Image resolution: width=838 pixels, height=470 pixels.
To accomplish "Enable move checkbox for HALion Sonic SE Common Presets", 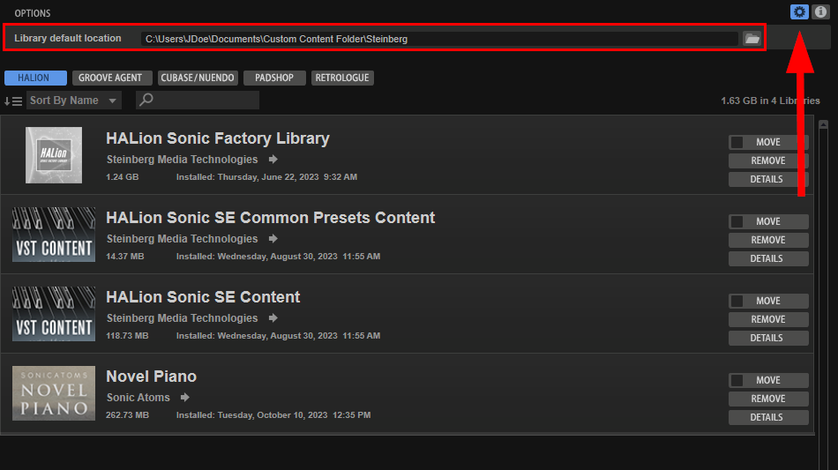I will point(737,221).
